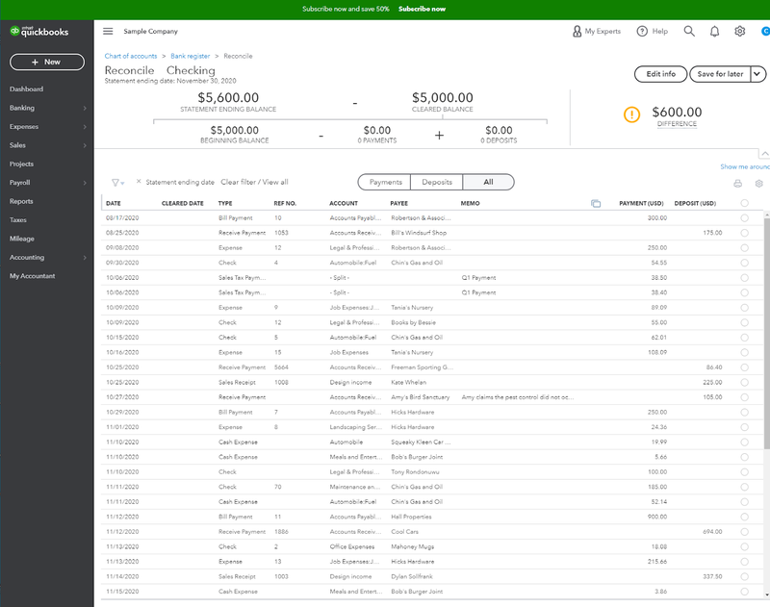The image size is (770, 607).
Task: Print the reconcile list
Action: coord(737,184)
